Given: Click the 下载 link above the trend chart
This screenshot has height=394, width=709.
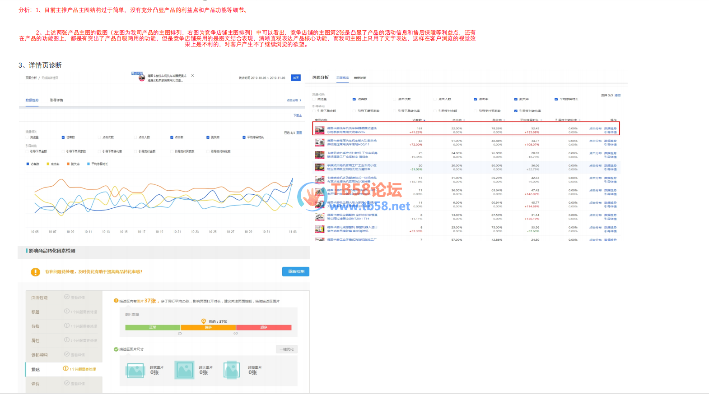Looking at the screenshot, I should click(x=298, y=115).
